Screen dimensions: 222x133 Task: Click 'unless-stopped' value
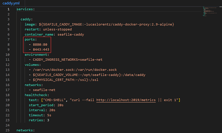click(x=57, y=29)
